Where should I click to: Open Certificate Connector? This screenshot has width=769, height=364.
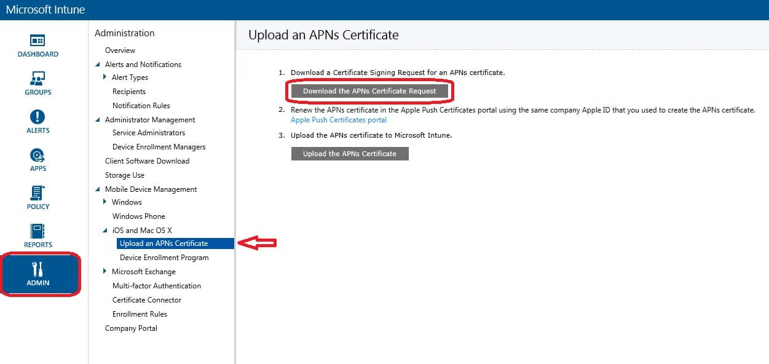[147, 300]
